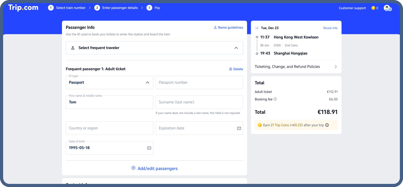Collapse the Select frequent traveler panel
403x187 pixels.
coord(236,48)
